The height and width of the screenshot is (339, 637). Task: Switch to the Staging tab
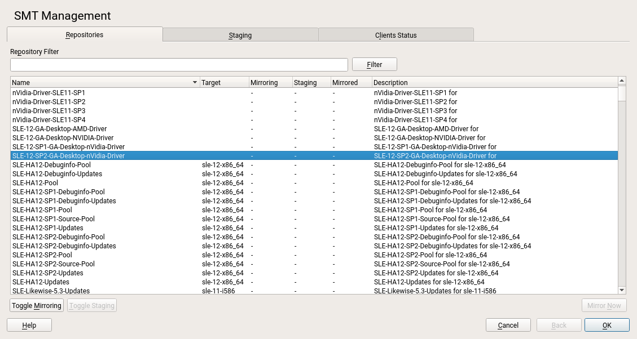(240, 35)
